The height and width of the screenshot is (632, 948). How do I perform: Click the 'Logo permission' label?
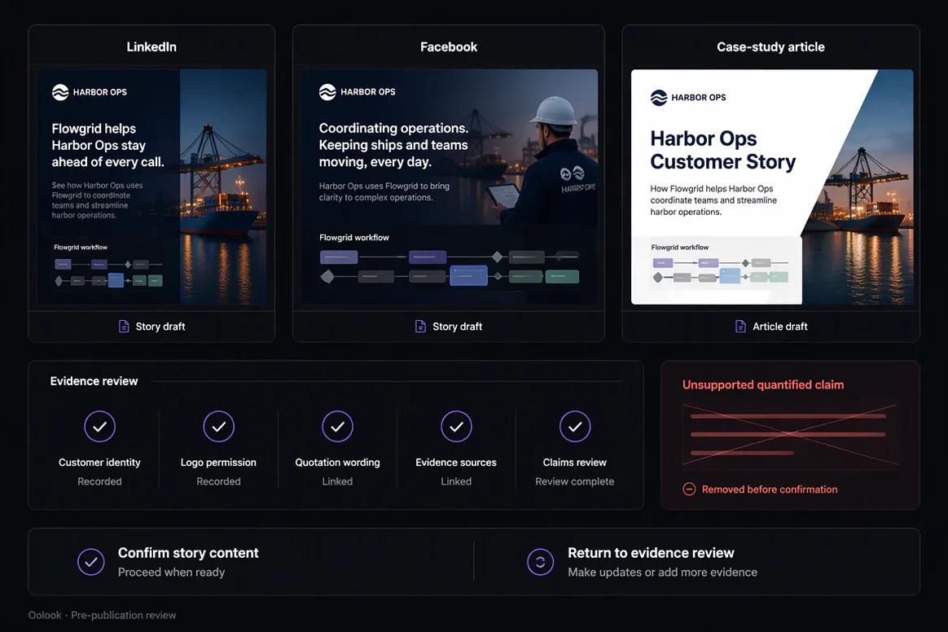click(218, 462)
